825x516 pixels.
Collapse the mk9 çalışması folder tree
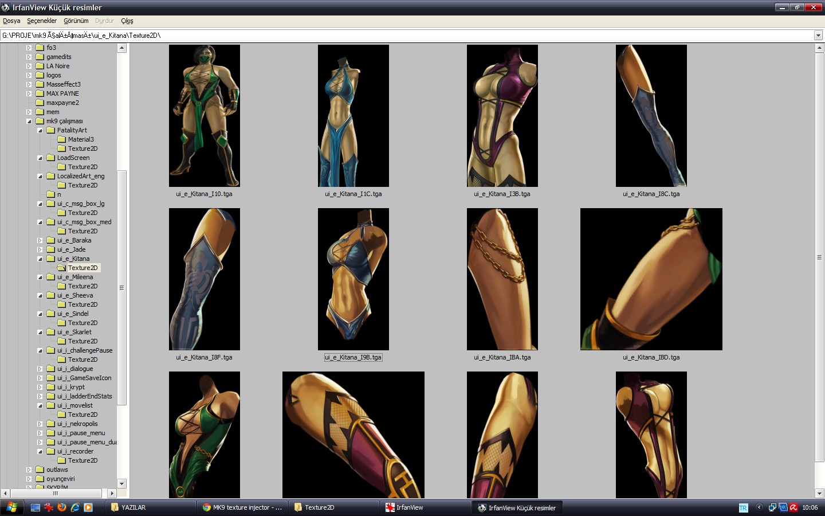pyautogui.click(x=29, y=121)
